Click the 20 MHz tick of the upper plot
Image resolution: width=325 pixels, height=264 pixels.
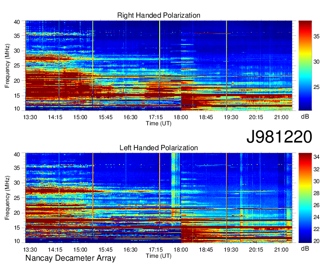pyautogui.click(x=17, y=81)
